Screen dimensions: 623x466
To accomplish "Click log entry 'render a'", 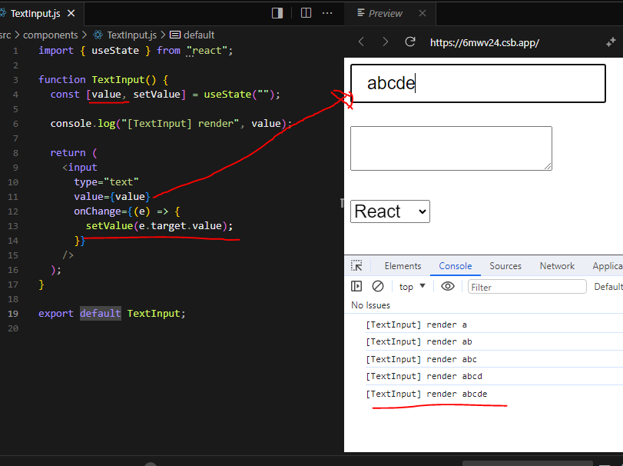I will coord(416,325).
